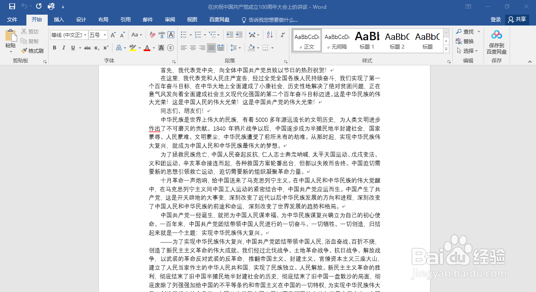Expand the styles gallery more arrow

pyautogui.click(x=446, y=49)
